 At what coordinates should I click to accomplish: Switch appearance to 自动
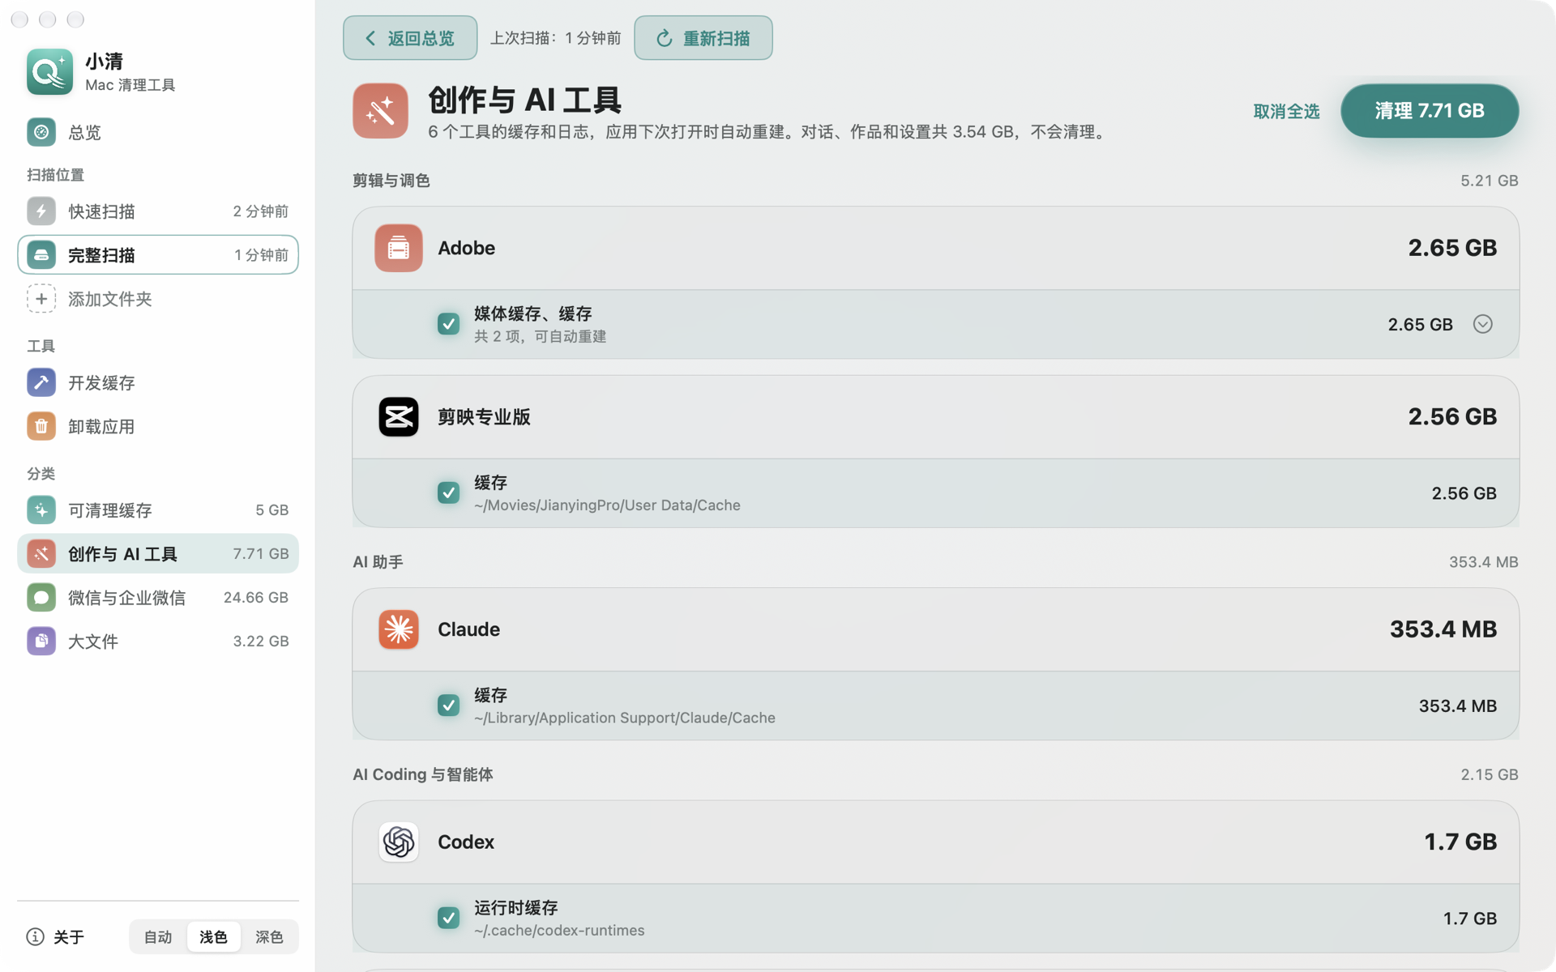[x=158, y=937]
